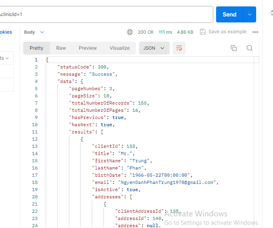The height and width of the screenshot is (228, 273).
Task: Click the "clientId" value 158
Action: click(x=131, y=146)
